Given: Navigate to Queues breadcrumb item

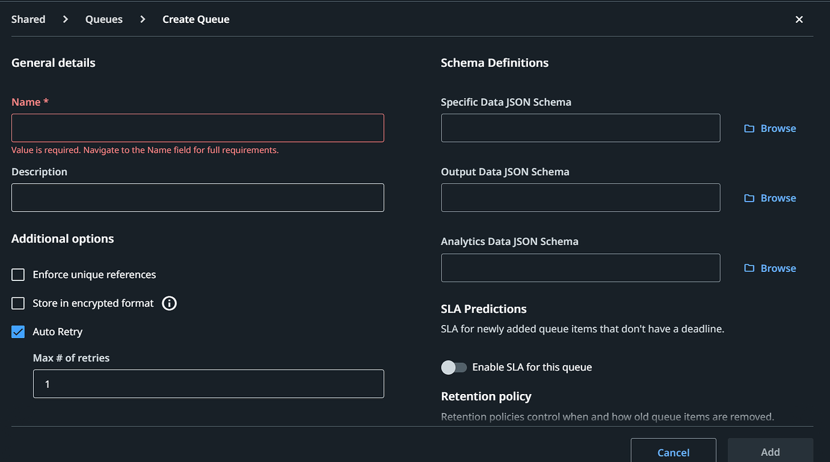Looking at the screenshot, I should click(104, 19).
